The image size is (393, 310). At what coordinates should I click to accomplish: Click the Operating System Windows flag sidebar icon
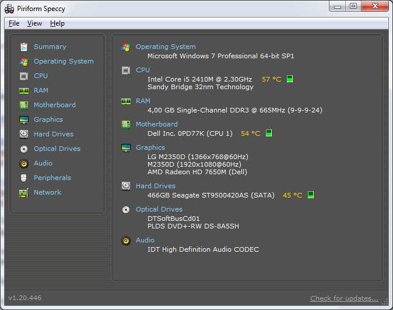24,61
